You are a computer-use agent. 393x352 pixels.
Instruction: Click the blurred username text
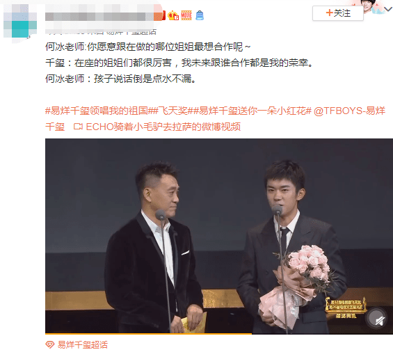click(99, 16)
